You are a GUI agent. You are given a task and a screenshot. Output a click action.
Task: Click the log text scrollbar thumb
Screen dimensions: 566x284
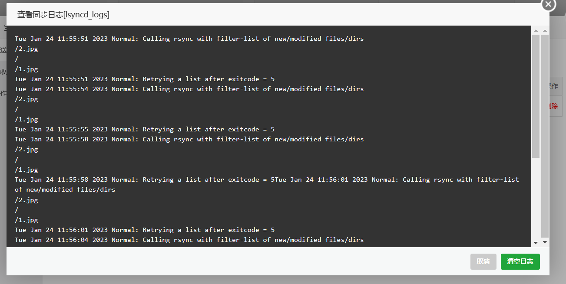(536, 96)
